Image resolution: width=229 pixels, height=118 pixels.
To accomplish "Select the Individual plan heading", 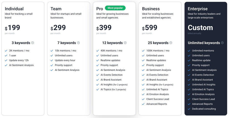I will [x=14, y=9].
